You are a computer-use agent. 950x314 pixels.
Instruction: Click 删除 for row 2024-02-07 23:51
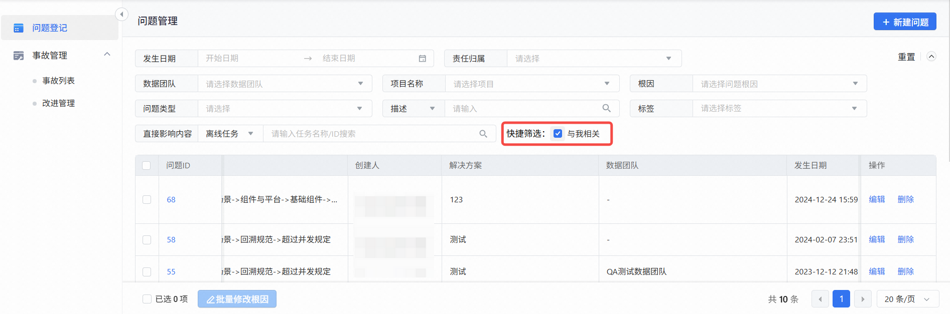(905, 239)
